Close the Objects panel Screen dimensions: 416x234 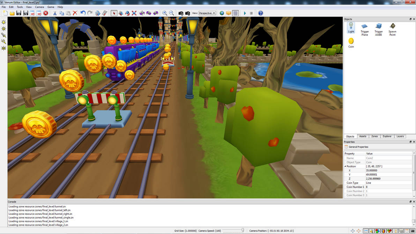coord(414,19)
